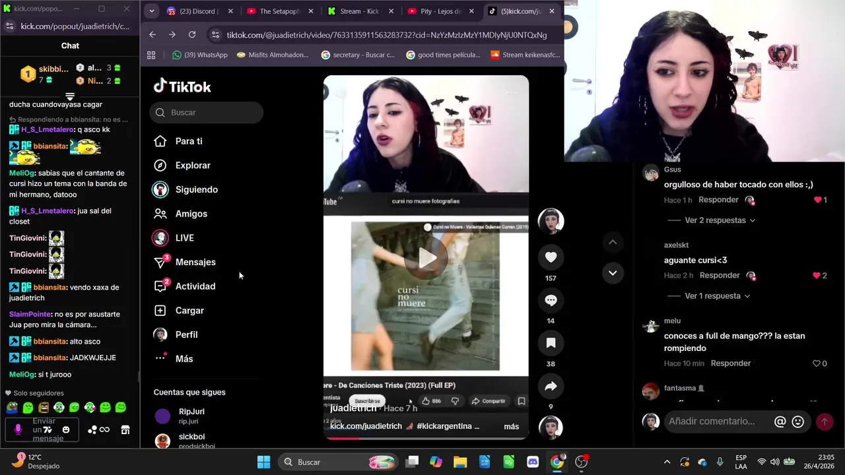Save the video with the bookmark icon
The image size is (845, 475).
pos(551,343)
